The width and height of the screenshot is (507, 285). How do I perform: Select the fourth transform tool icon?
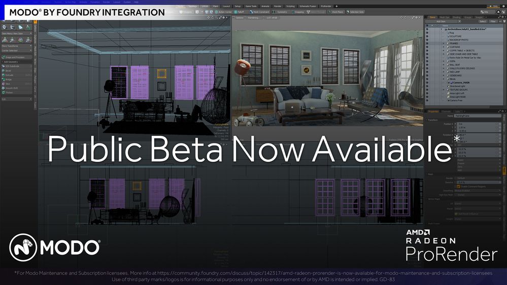(28, 40)
